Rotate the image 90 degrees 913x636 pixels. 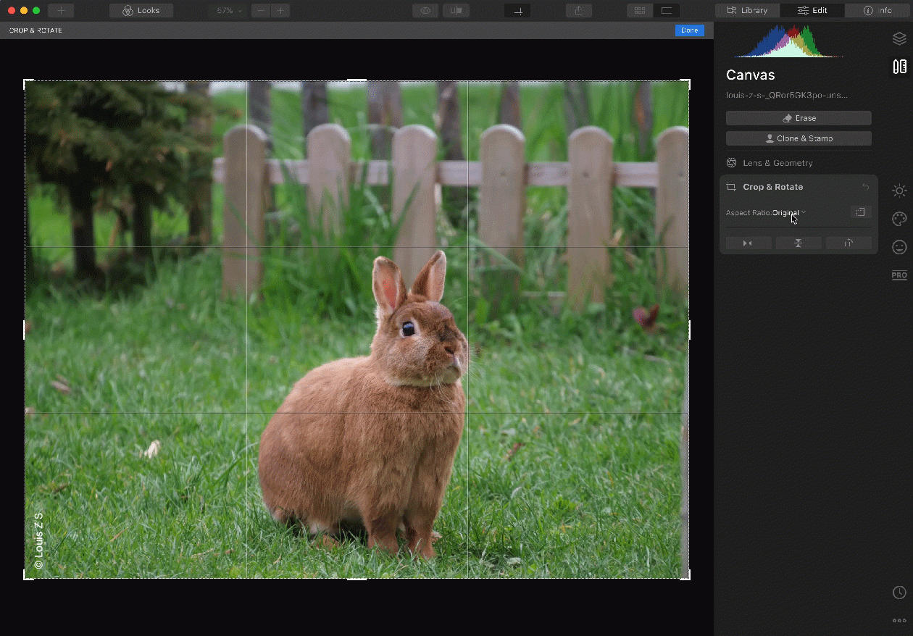point(849,243)
